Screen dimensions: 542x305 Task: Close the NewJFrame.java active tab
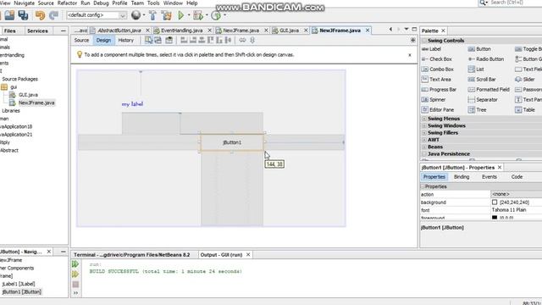(368, 30)
